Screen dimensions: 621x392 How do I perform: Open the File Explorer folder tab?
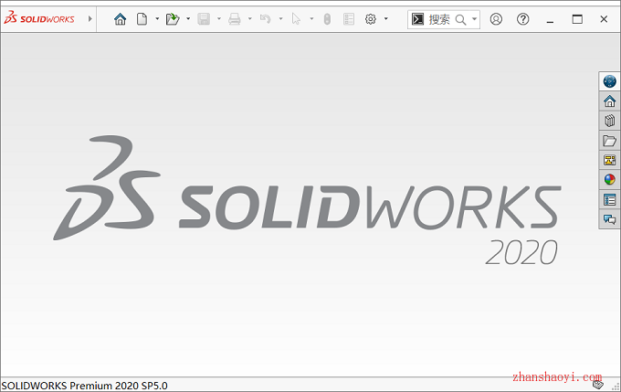609,141
